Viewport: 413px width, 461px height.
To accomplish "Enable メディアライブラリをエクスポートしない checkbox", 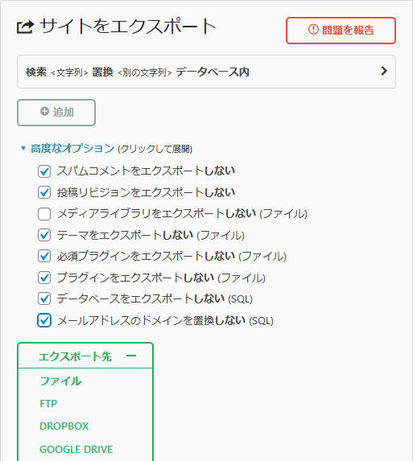I will (x=44, y=214).
